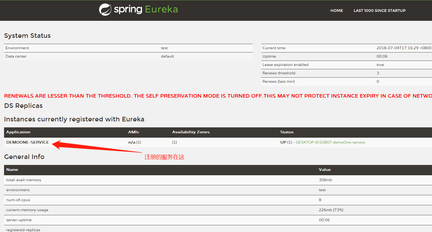Click the num-of-cpus value 8
This screenshot has width=432, height=232.
pyautogui.click(x=320, y=200)
